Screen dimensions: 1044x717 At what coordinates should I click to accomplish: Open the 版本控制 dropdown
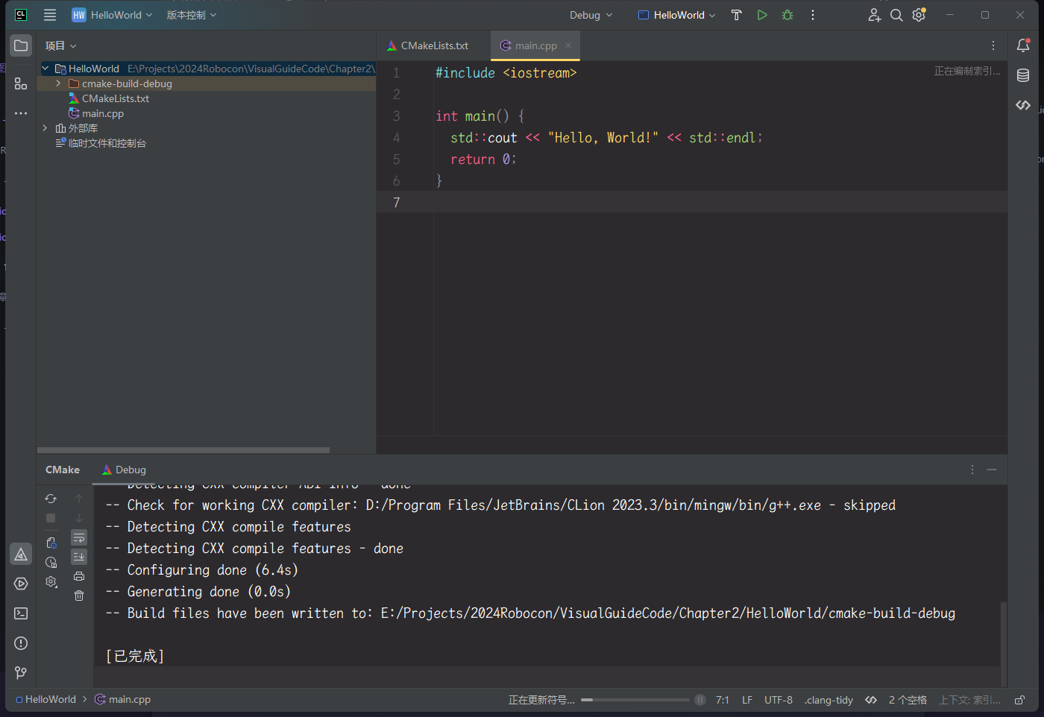click(192, 15)
